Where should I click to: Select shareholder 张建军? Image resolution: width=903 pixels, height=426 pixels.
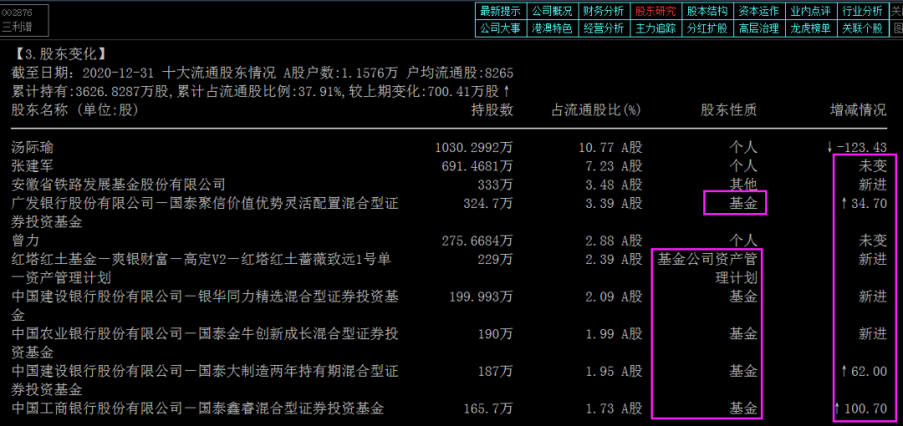tap(33, 166)
